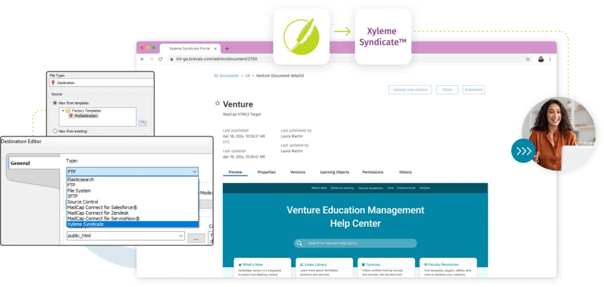Screen dimensions: 604x287
Task: Click Venture Academics in the help navbar
Action: 371,188
